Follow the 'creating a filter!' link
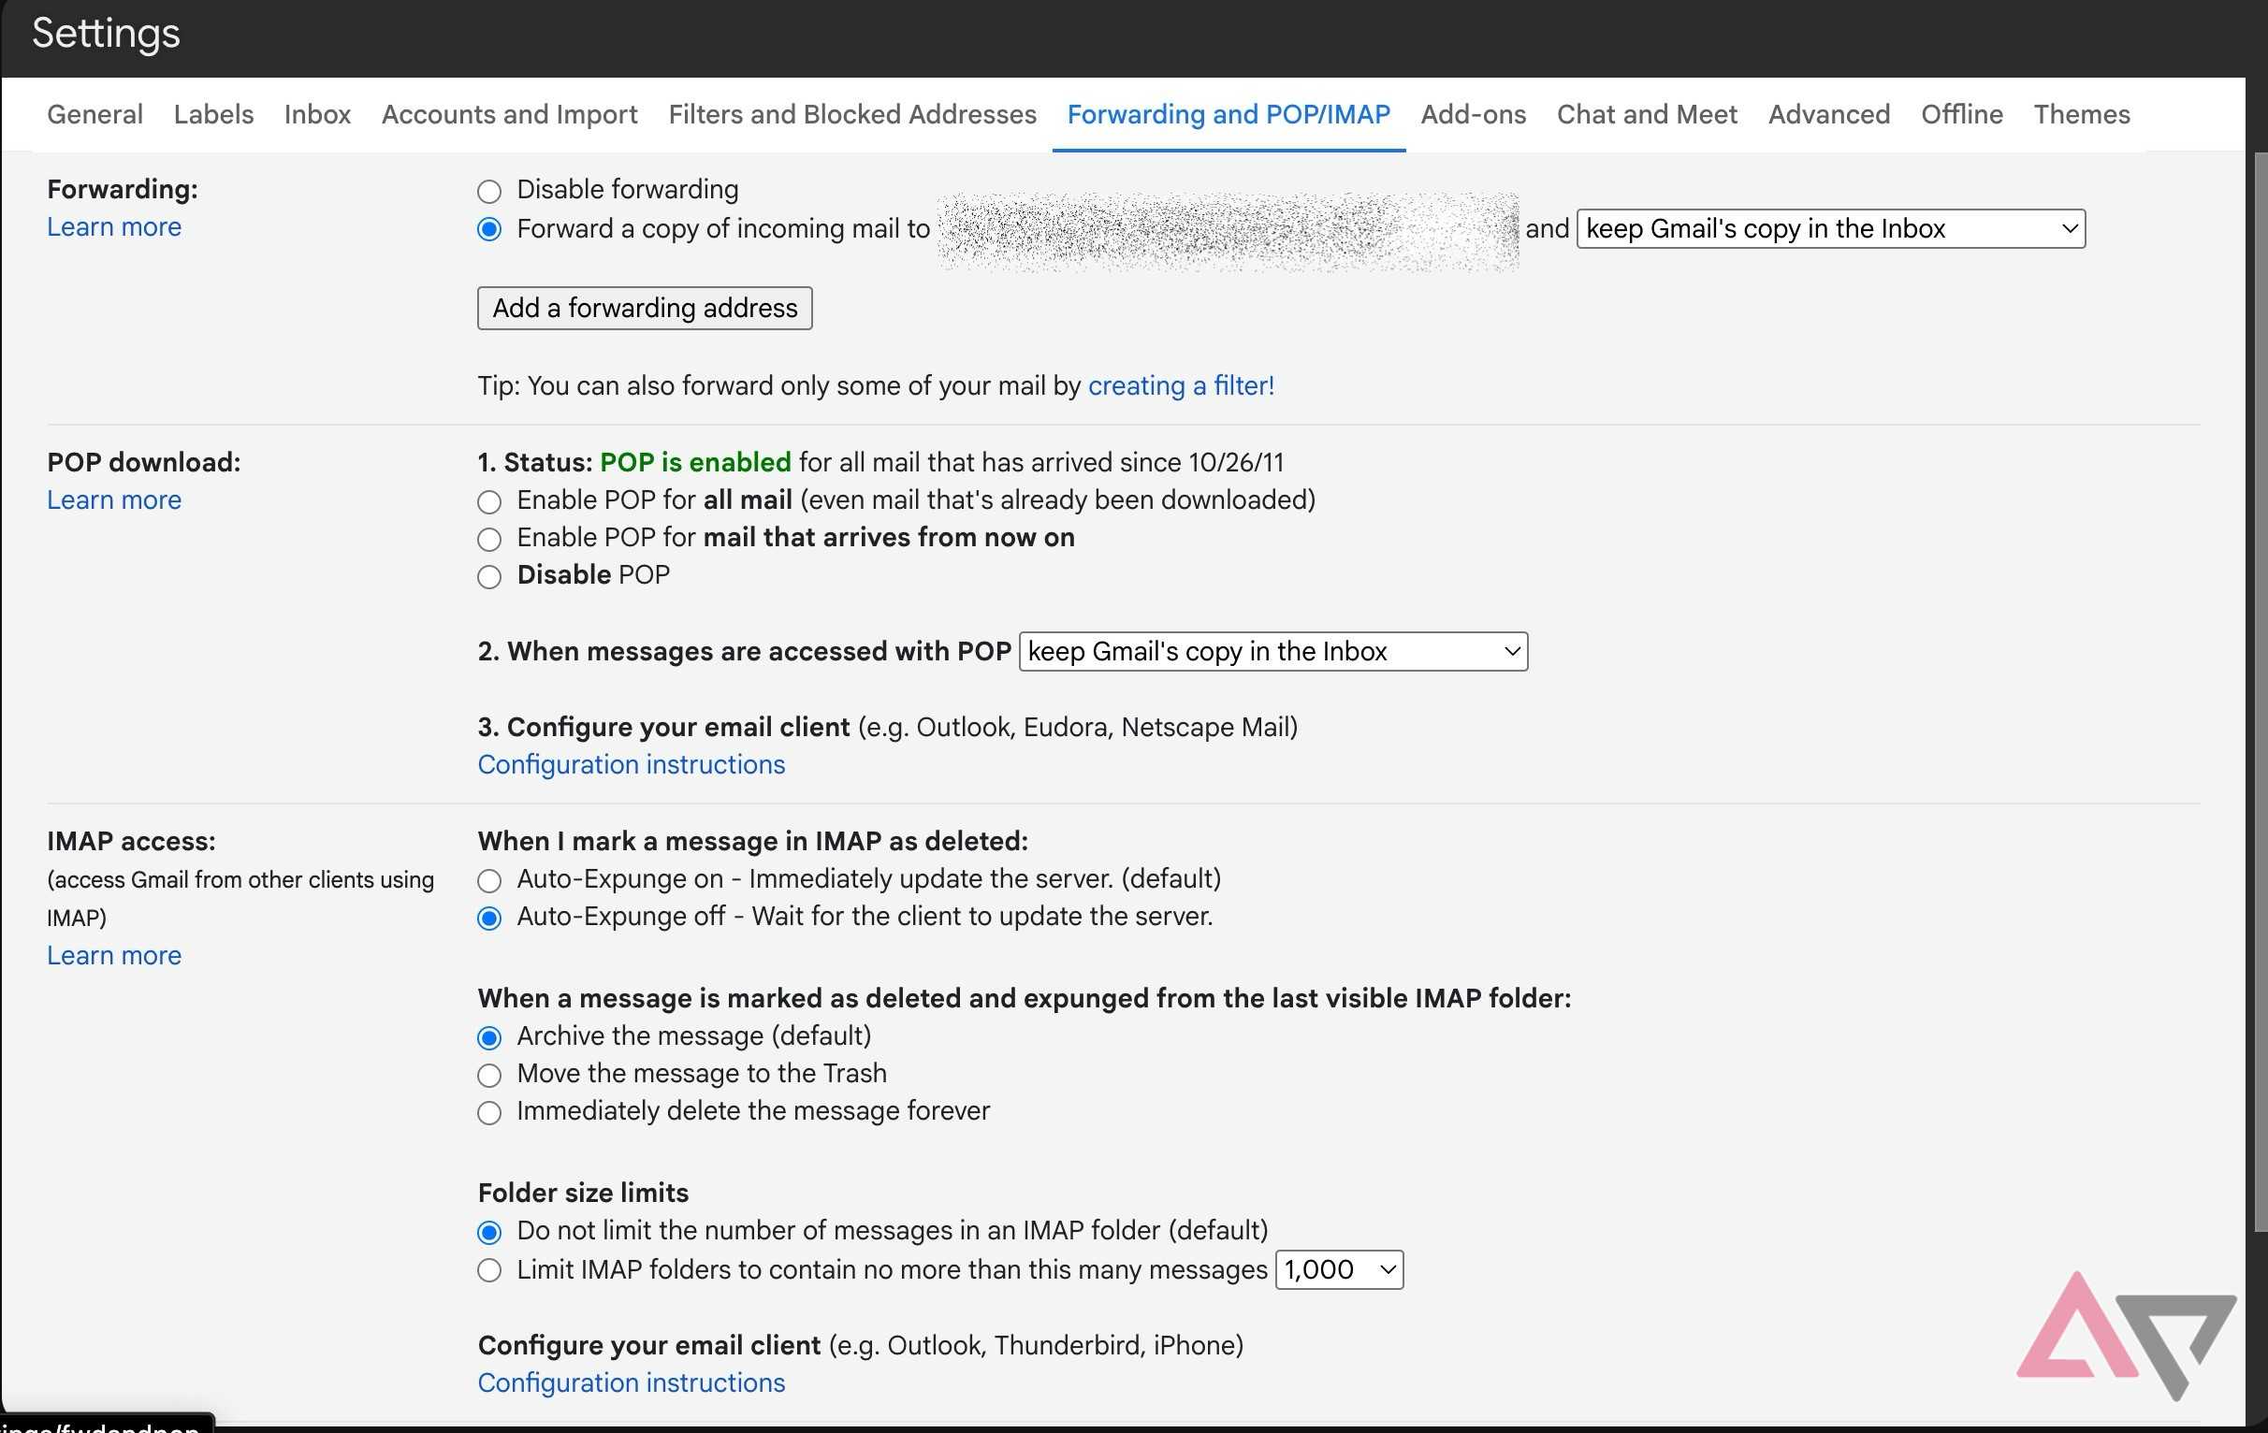This screenshot has height=1433, width=2268. (x=1181, y=385)
